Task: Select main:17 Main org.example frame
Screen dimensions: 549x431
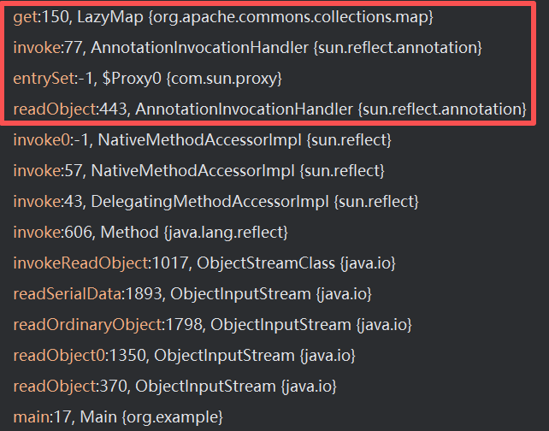Action: coord(117,417)
